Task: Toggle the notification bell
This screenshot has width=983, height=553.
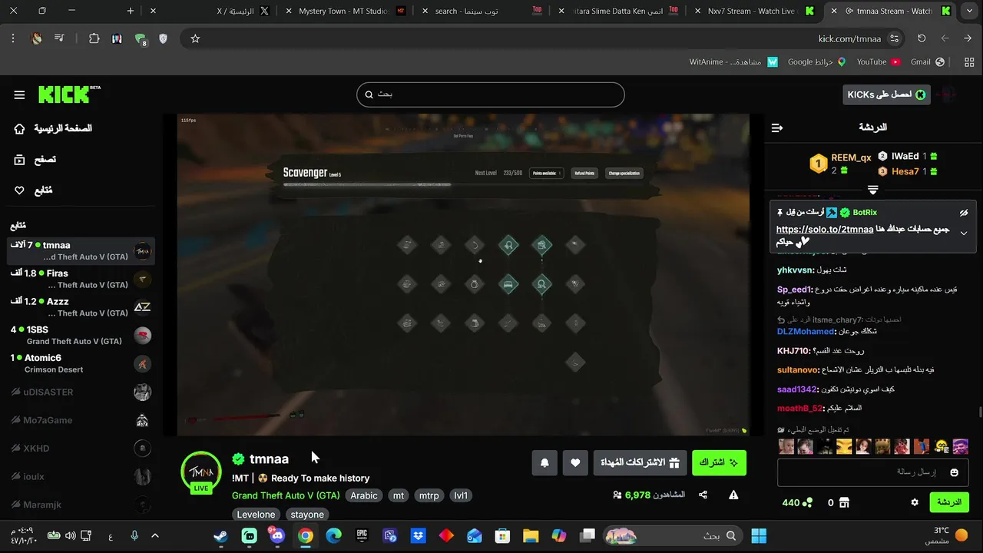Action: pos(544,462)
